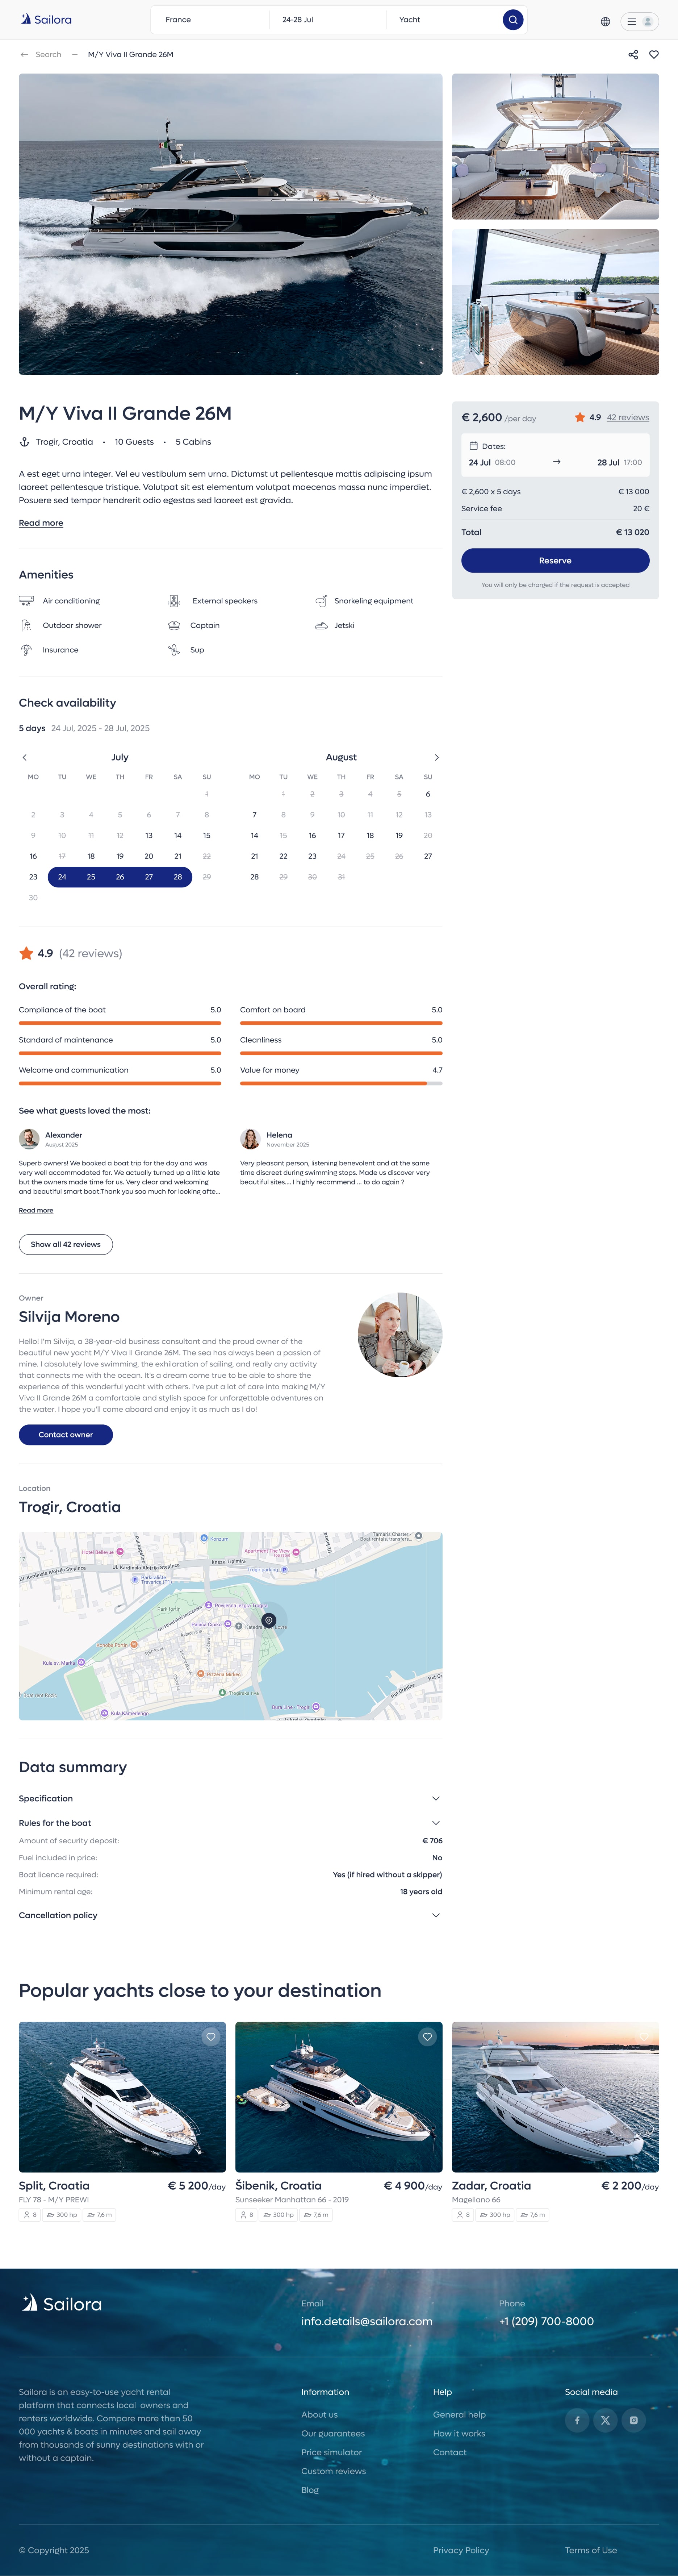Viewport: 678px width, 2576px height.
Task: Select July 24 in the calendar
Action: (x=62, y=877)
